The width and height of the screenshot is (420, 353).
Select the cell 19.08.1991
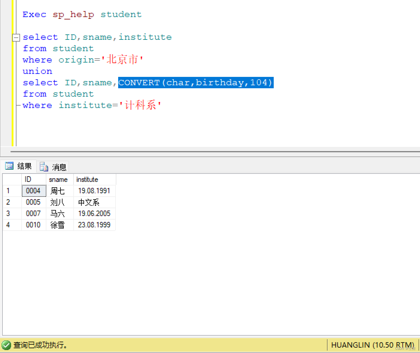95,191
